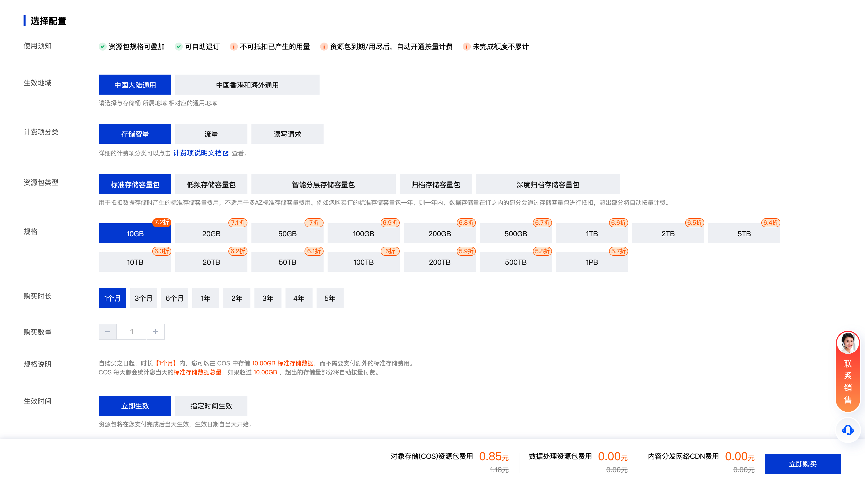This screenshot has width=865, height=483.
Task: Select the 低频存储容量包 package type
Action: [211, 185]
